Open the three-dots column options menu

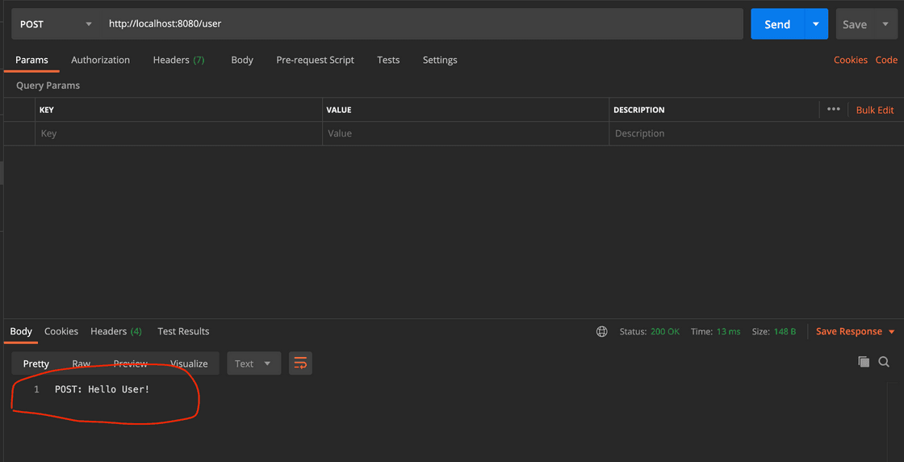834,110
